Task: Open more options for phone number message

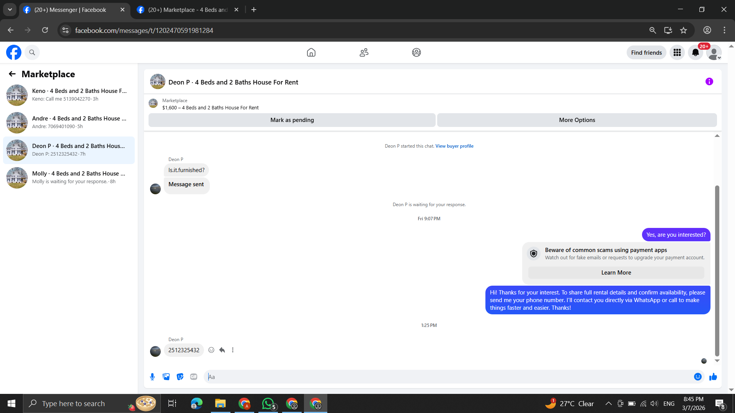Action: (x=233, y=350)
